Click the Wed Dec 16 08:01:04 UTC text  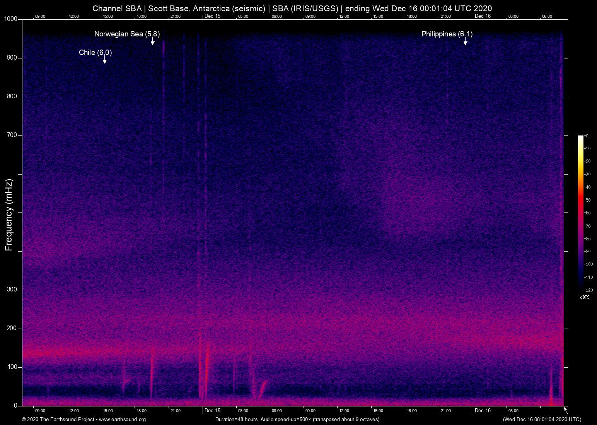tap(541, 419)
